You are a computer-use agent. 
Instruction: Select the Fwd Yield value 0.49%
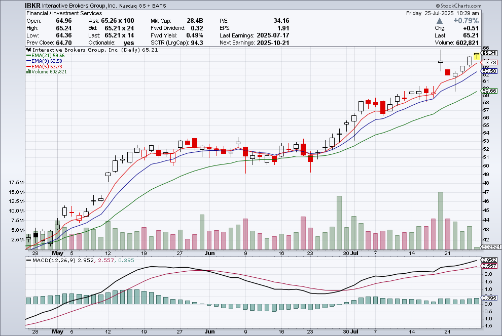pos(195,35)
